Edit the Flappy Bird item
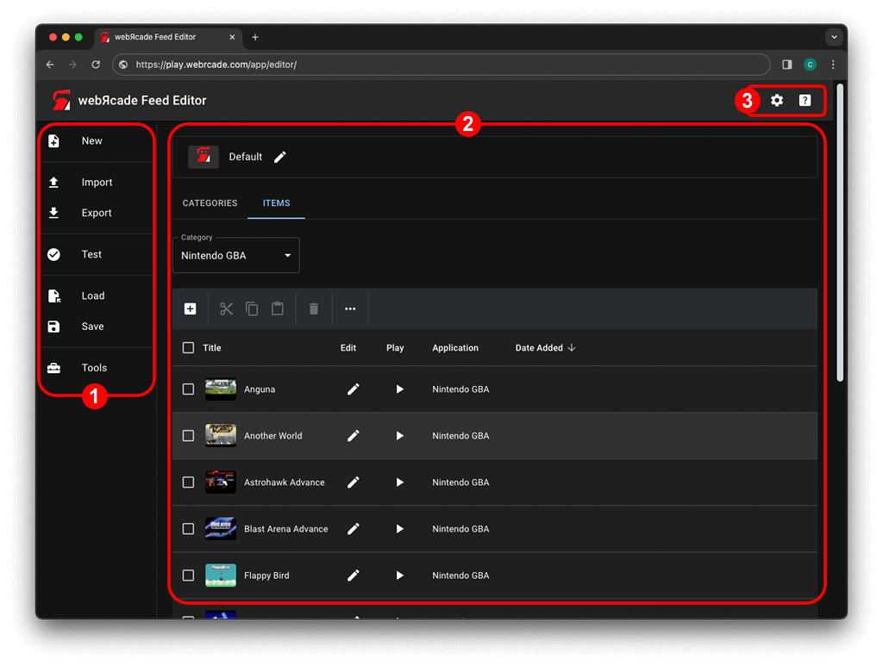Viewport: 883px width, 666px height. tap(353, 576)
